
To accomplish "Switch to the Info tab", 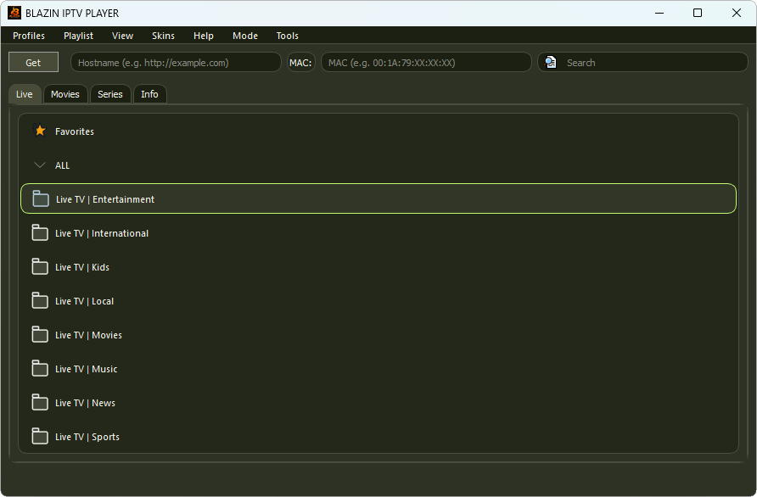I will click(149, 94).
